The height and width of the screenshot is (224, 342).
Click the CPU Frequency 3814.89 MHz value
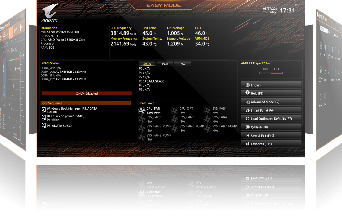pos(123,33)
